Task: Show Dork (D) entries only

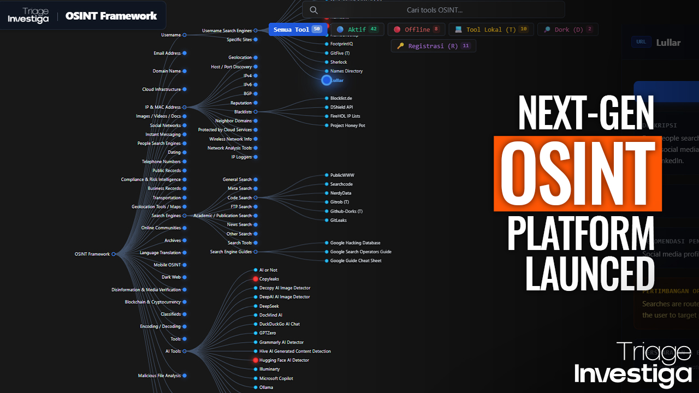Action: [x=568, y=29]
